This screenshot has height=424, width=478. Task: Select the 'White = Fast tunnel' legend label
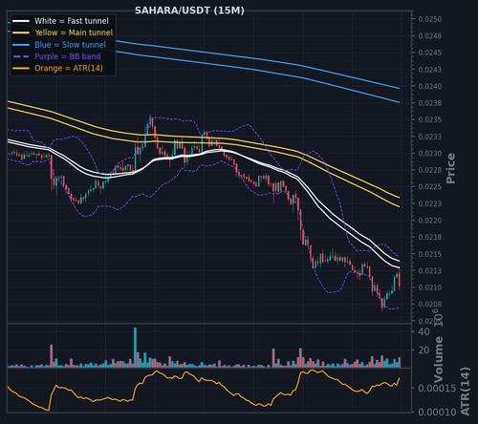(72, 21)
